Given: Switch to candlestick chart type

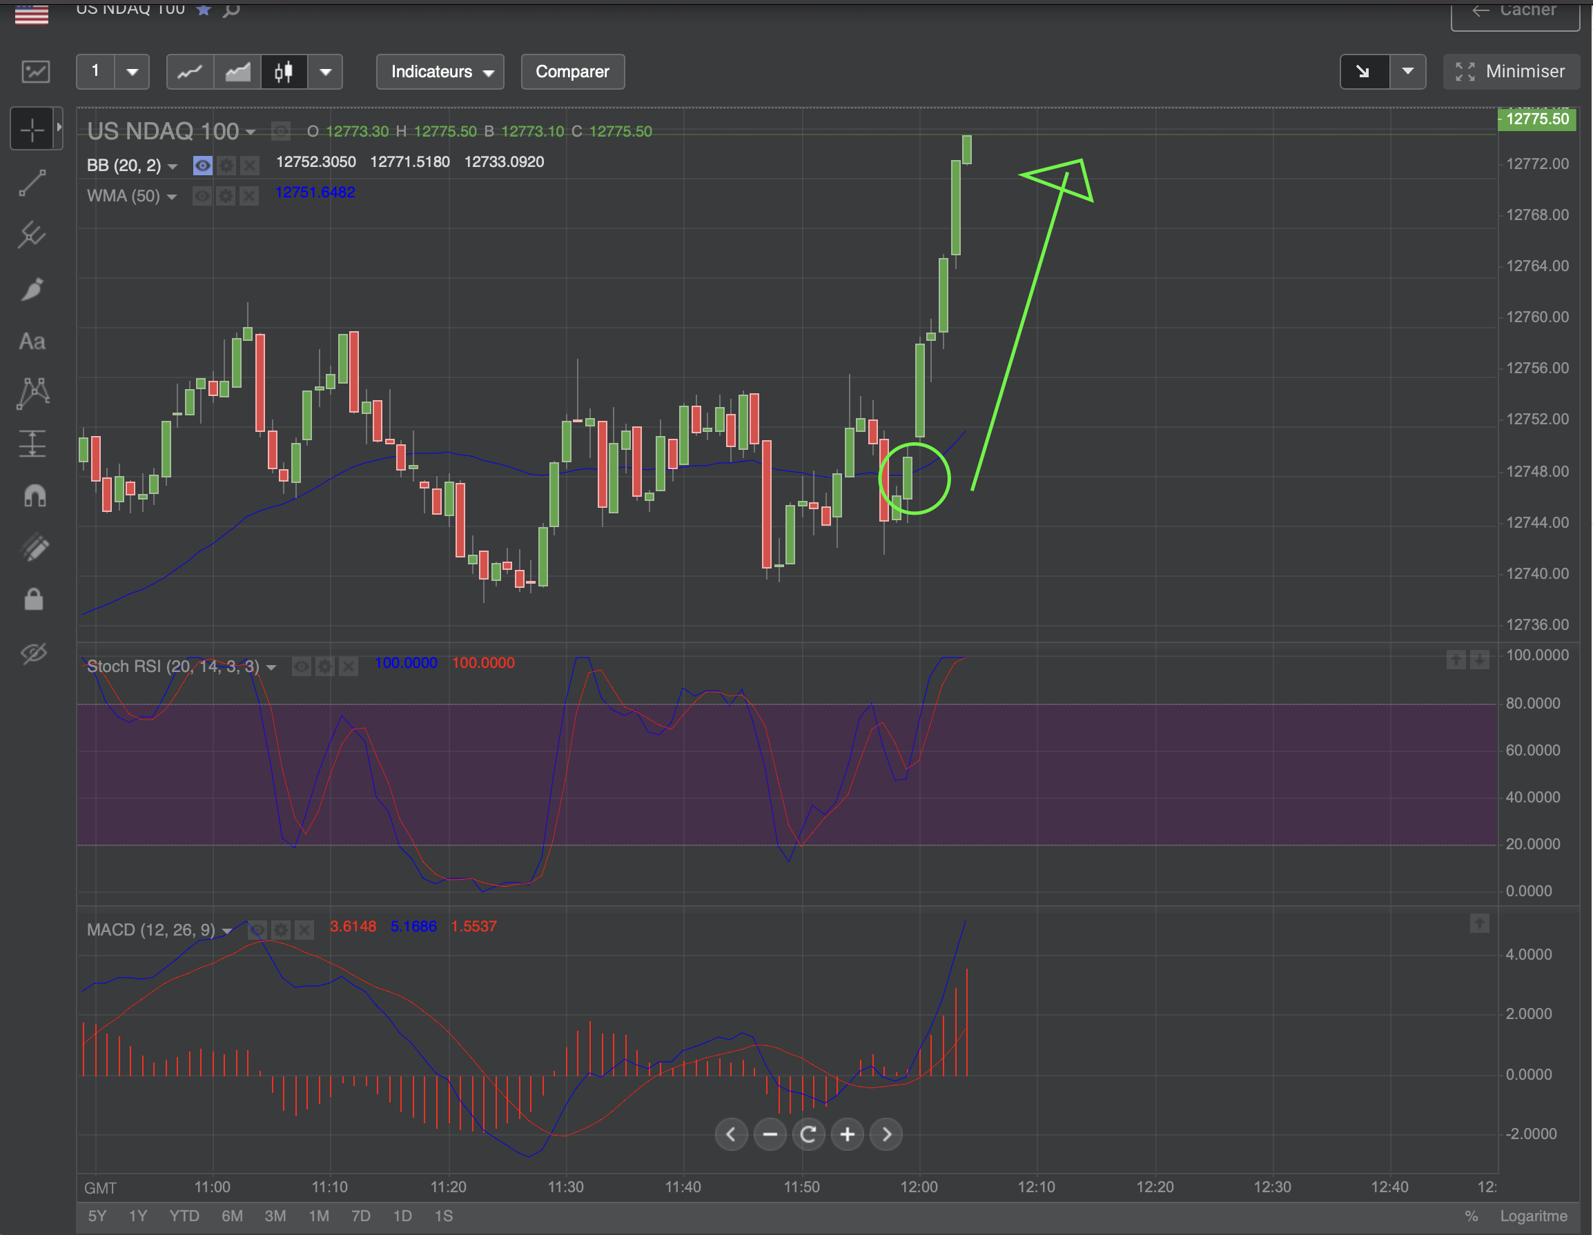Looking at the screenshot, I should 284,72.
